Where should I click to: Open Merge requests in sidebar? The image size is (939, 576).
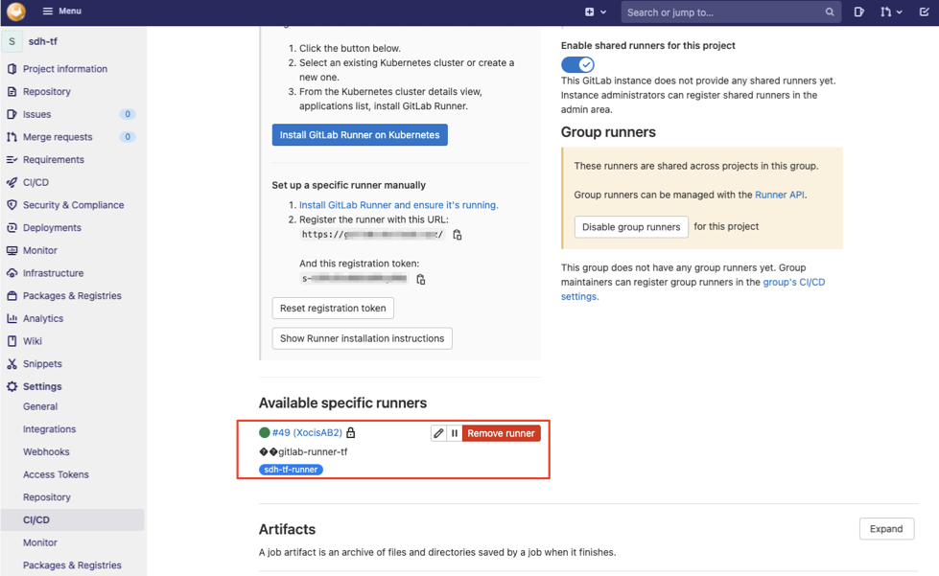tap(58, 137)
